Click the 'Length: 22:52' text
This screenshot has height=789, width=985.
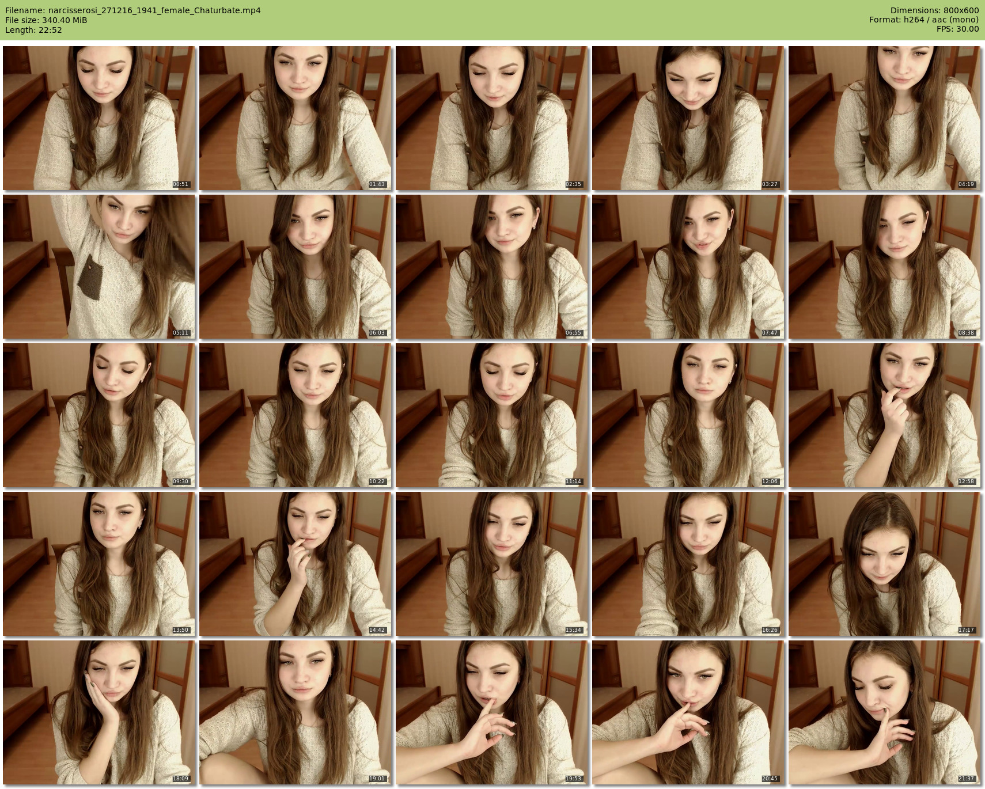pos(33,30)
